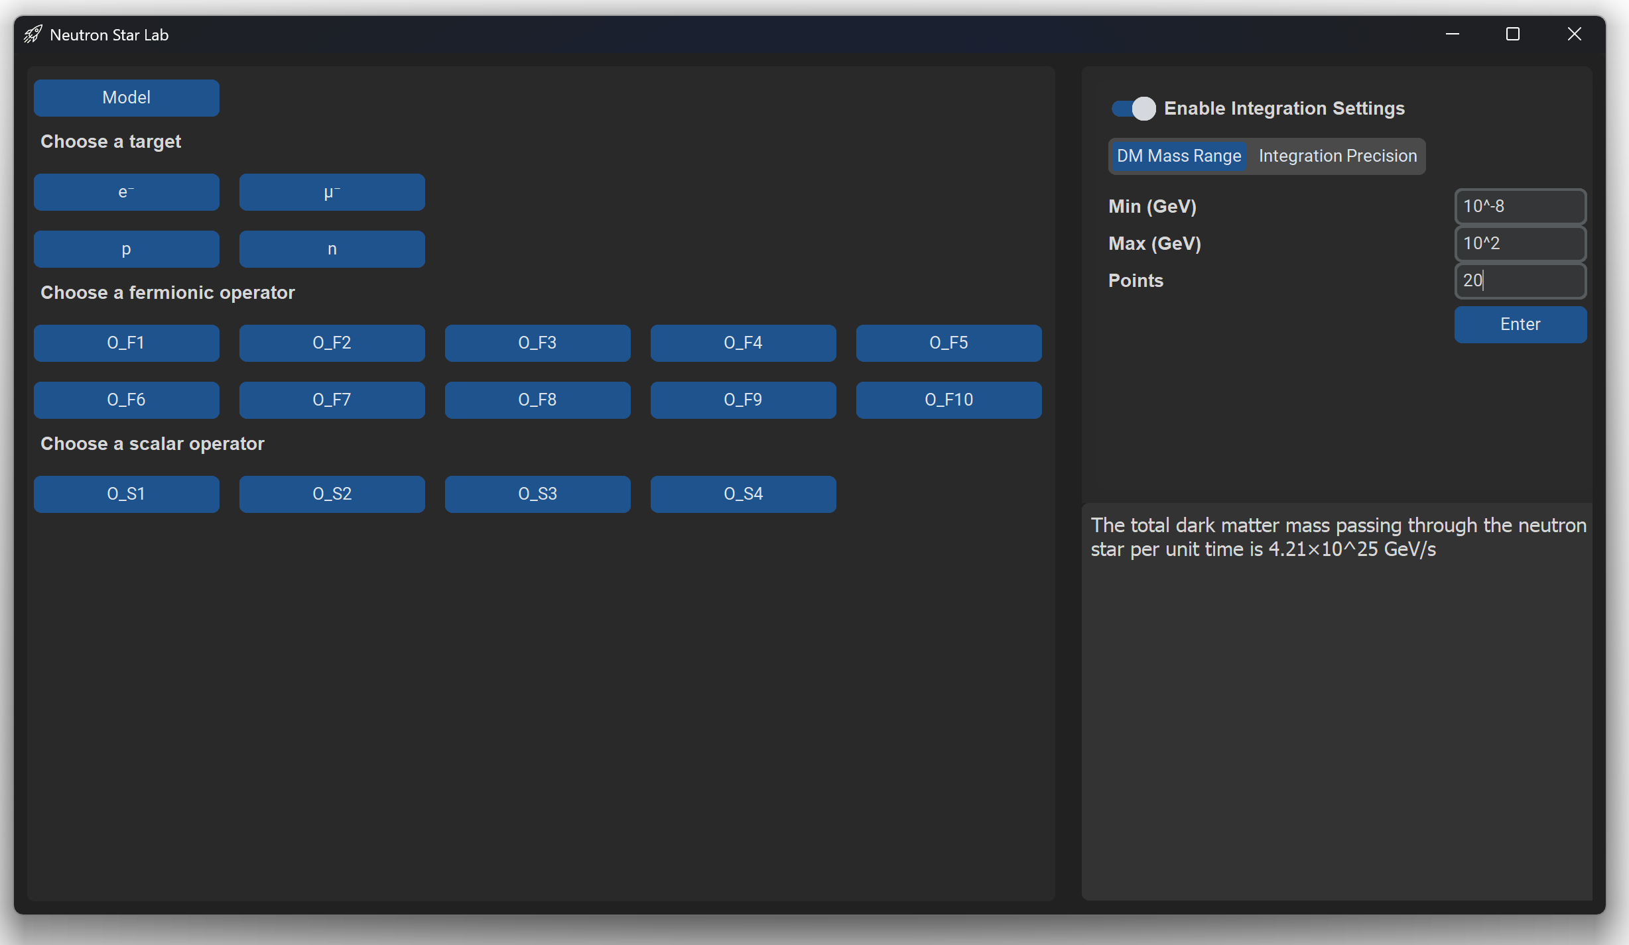
Task: Pick the O_F4 operator button
Action: point(743,343)
